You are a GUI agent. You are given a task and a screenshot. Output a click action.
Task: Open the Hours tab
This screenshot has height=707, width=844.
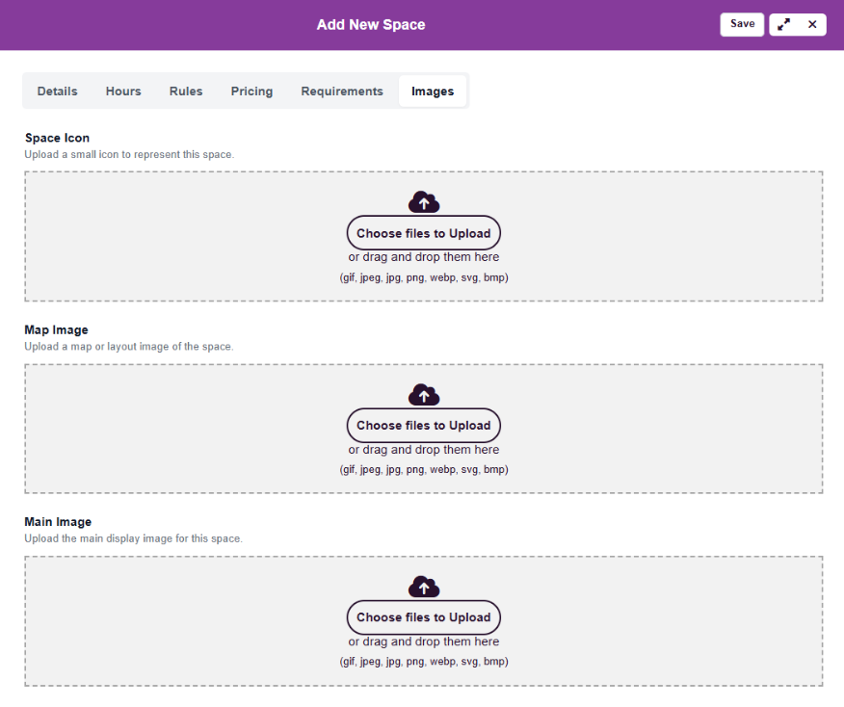[x=123, y=92]
